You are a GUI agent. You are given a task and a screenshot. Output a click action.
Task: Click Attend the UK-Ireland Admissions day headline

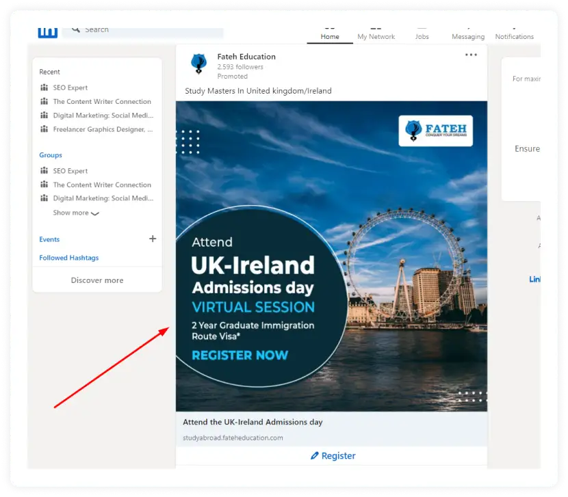tap(253, 422)
